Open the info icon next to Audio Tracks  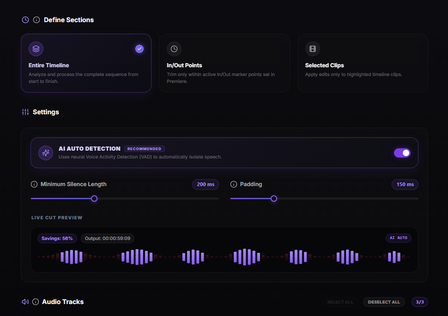coord(36,302)
